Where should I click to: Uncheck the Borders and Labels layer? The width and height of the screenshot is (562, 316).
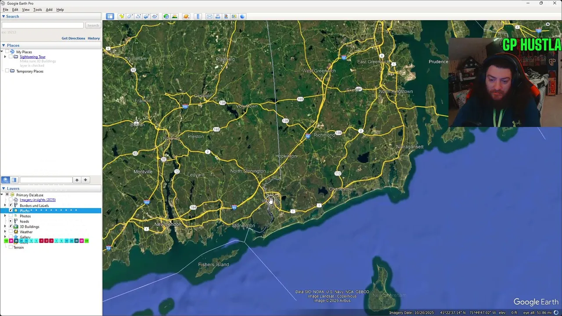point(11,205)
